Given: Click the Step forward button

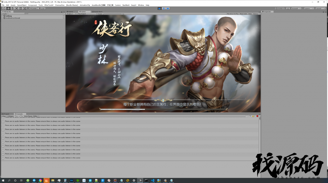Looking at the screenshot, I should pos(168,8).
